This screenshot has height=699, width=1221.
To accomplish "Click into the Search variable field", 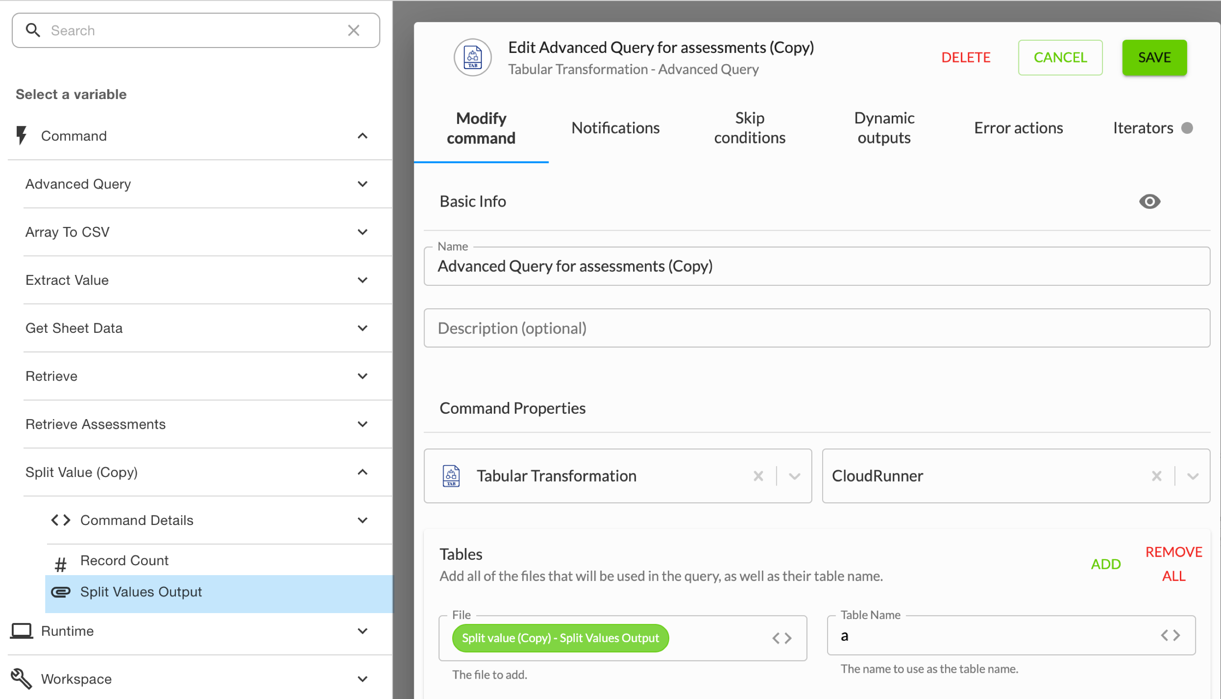I will [195, 30].
